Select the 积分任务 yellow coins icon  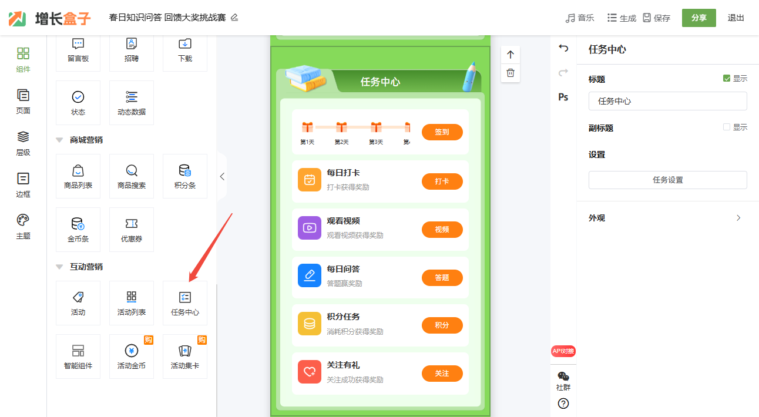pyautogui.click(x=310, y=324)
